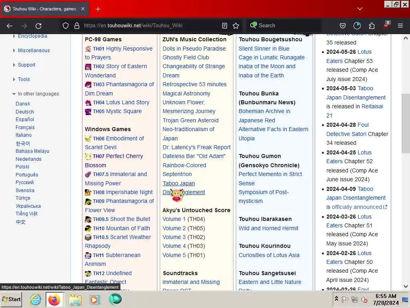Open Internet Explorer from the taskbar

35,299
